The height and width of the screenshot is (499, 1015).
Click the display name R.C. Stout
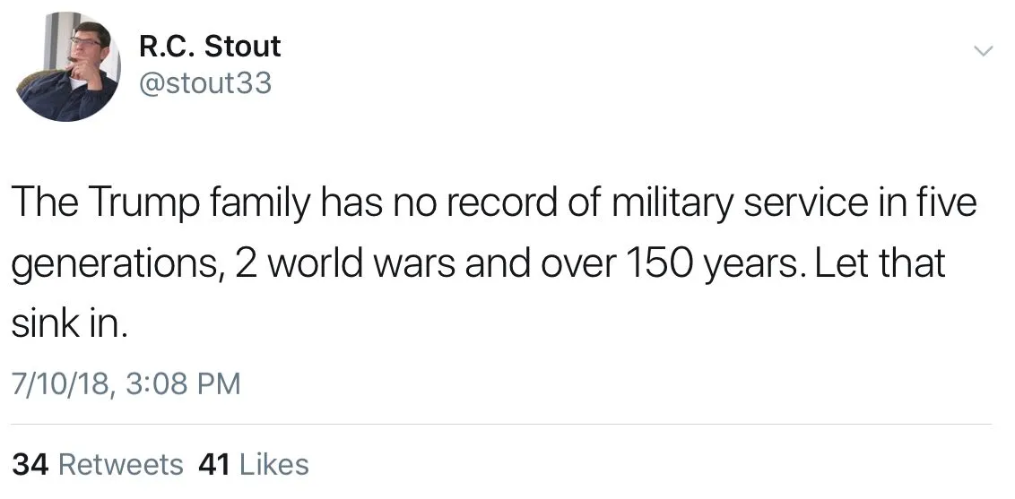click(210, 47)
